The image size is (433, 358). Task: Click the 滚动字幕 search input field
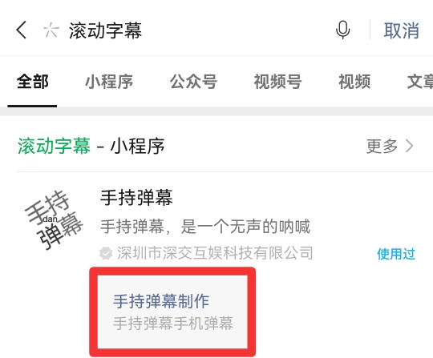[193, 30]
